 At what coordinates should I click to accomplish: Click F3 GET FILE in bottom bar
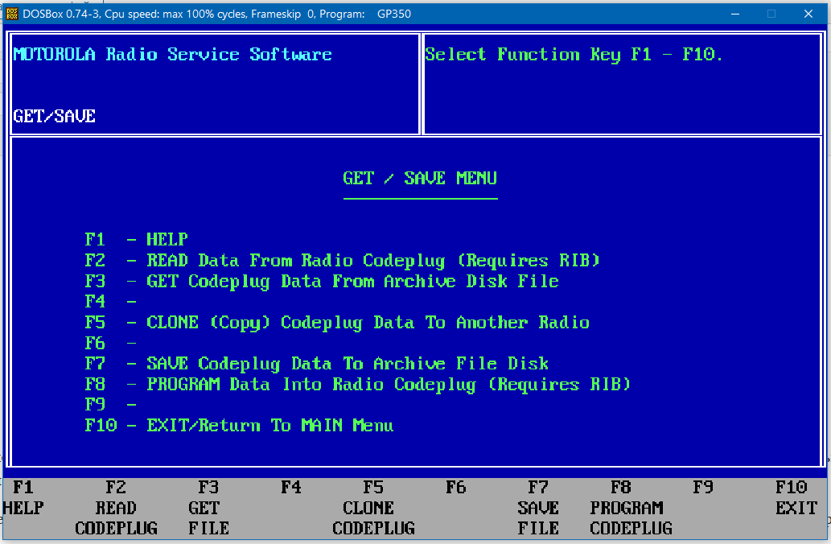209,508
